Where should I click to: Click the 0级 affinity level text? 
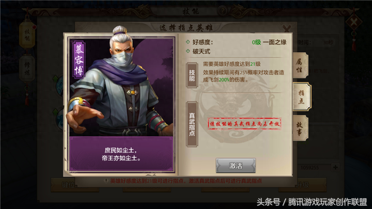tap(256, 42)
